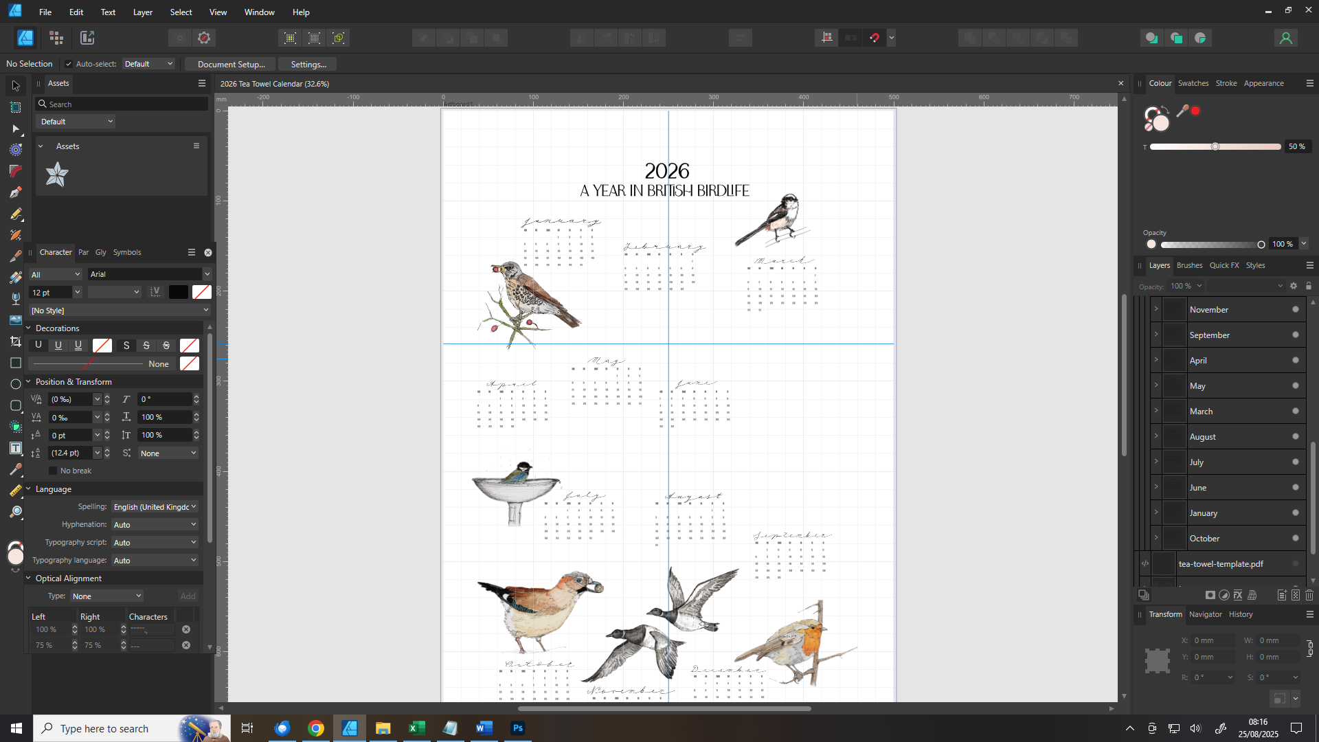This screenshot has width=1319, height=742.
Task: Toggle Auto-select checkbox
Action: pos(69,64)
